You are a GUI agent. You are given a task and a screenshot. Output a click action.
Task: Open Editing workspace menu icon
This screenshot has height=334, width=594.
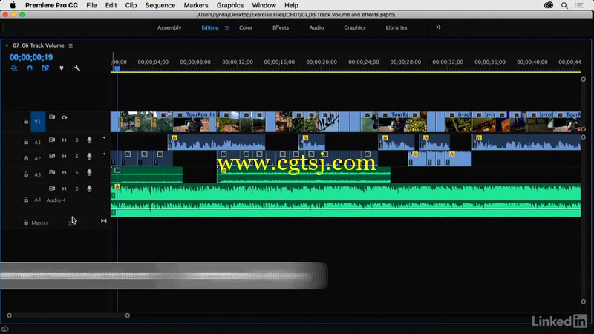tap(226, 27)
